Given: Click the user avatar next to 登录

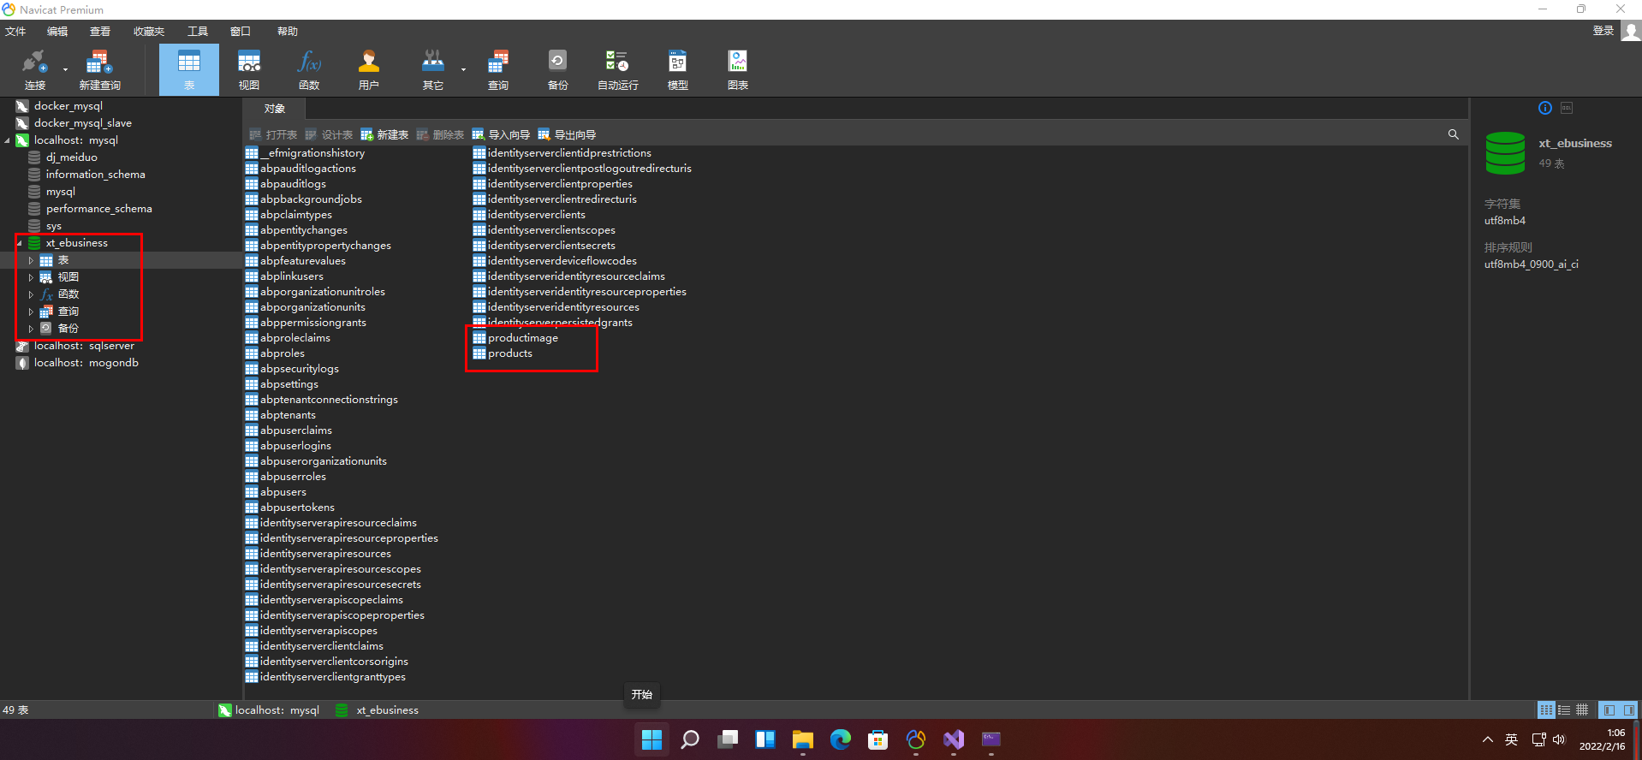Looking at the screenshot, I should click(1631, 32).
